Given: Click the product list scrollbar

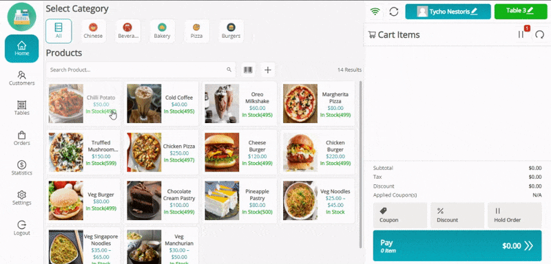Looking at the screenshot, I should tap(360, 164).
